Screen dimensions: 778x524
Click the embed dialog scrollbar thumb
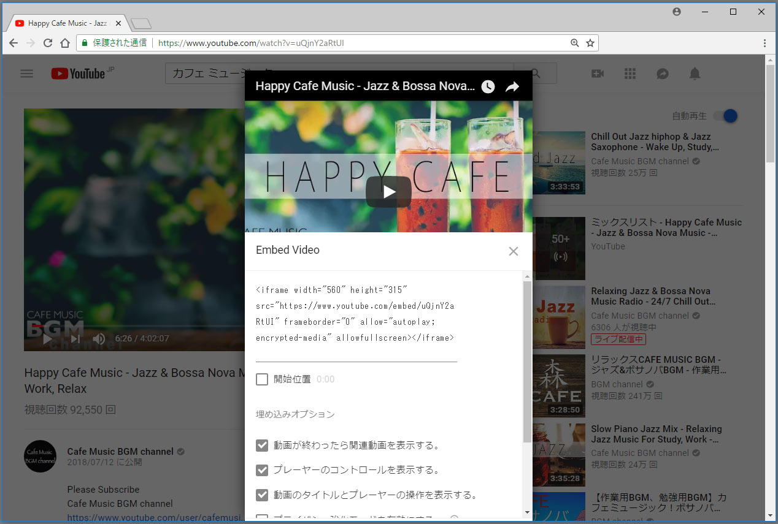pyautogui.click(x=527, y=362)
